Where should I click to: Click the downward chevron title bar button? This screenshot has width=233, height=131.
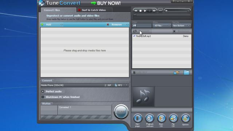click(x=178, y=1)
